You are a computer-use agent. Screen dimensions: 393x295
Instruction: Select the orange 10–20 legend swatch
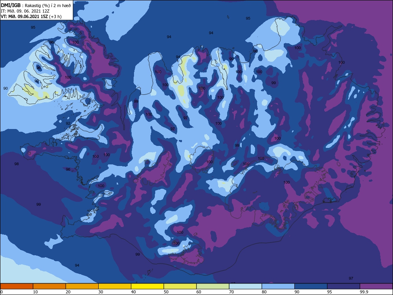coord(50,286)
